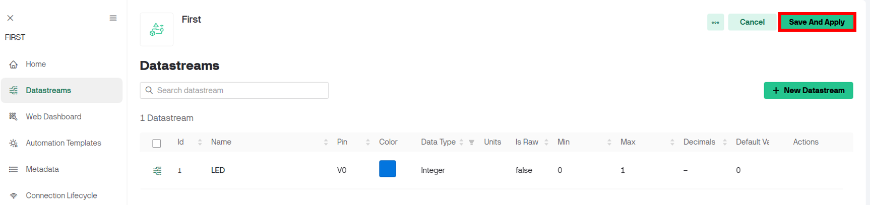Create a New Datastream
Image resolution: width=870 pixels, height=205 pixels.
tap(808, 91)
